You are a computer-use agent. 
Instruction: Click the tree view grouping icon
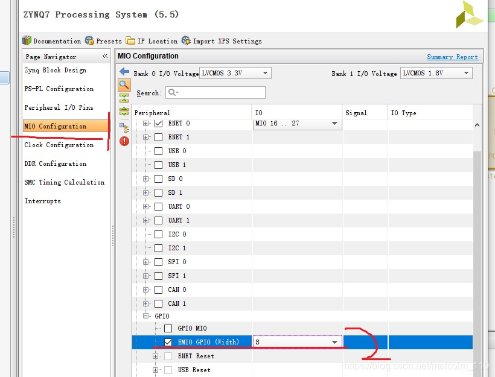point(124,127)
